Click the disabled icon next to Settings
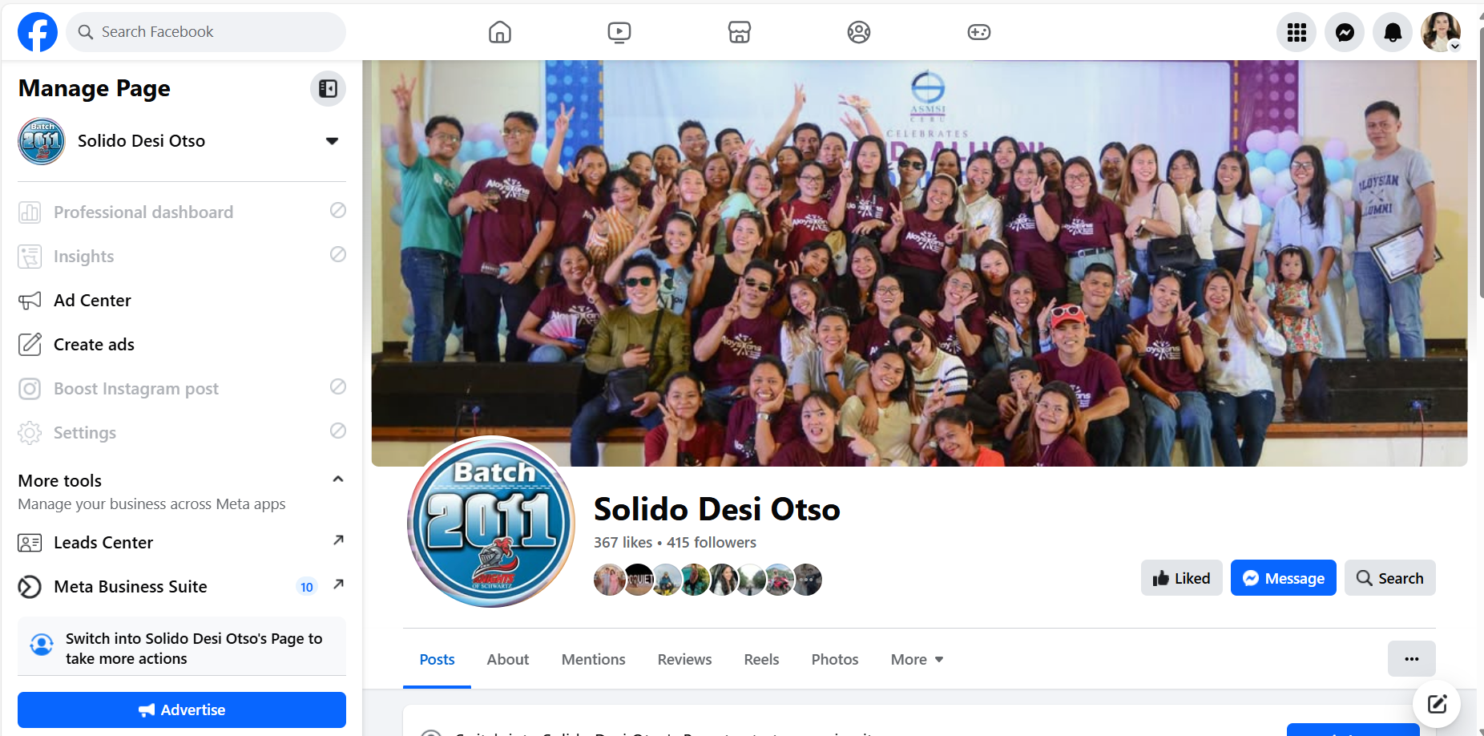 (338, 431)
